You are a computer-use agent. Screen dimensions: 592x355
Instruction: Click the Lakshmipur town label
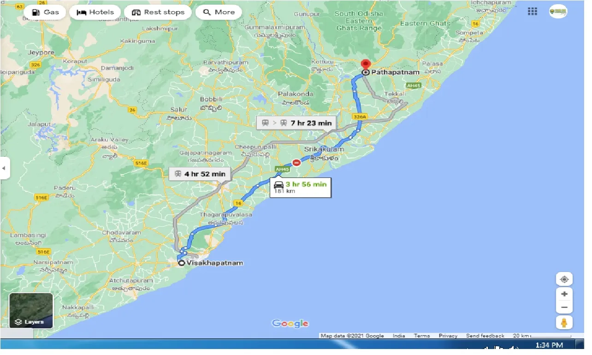160,29
